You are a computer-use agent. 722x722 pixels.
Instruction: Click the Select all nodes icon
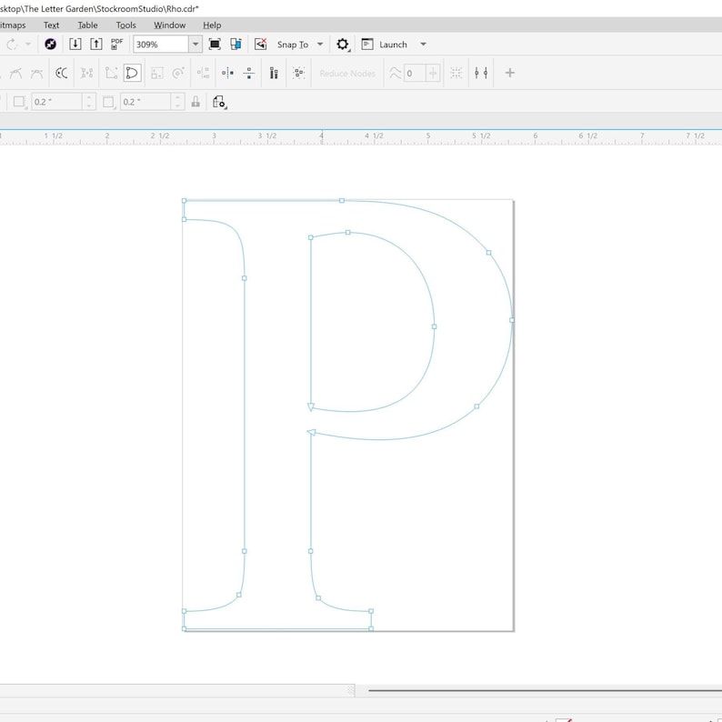(299, 73)
